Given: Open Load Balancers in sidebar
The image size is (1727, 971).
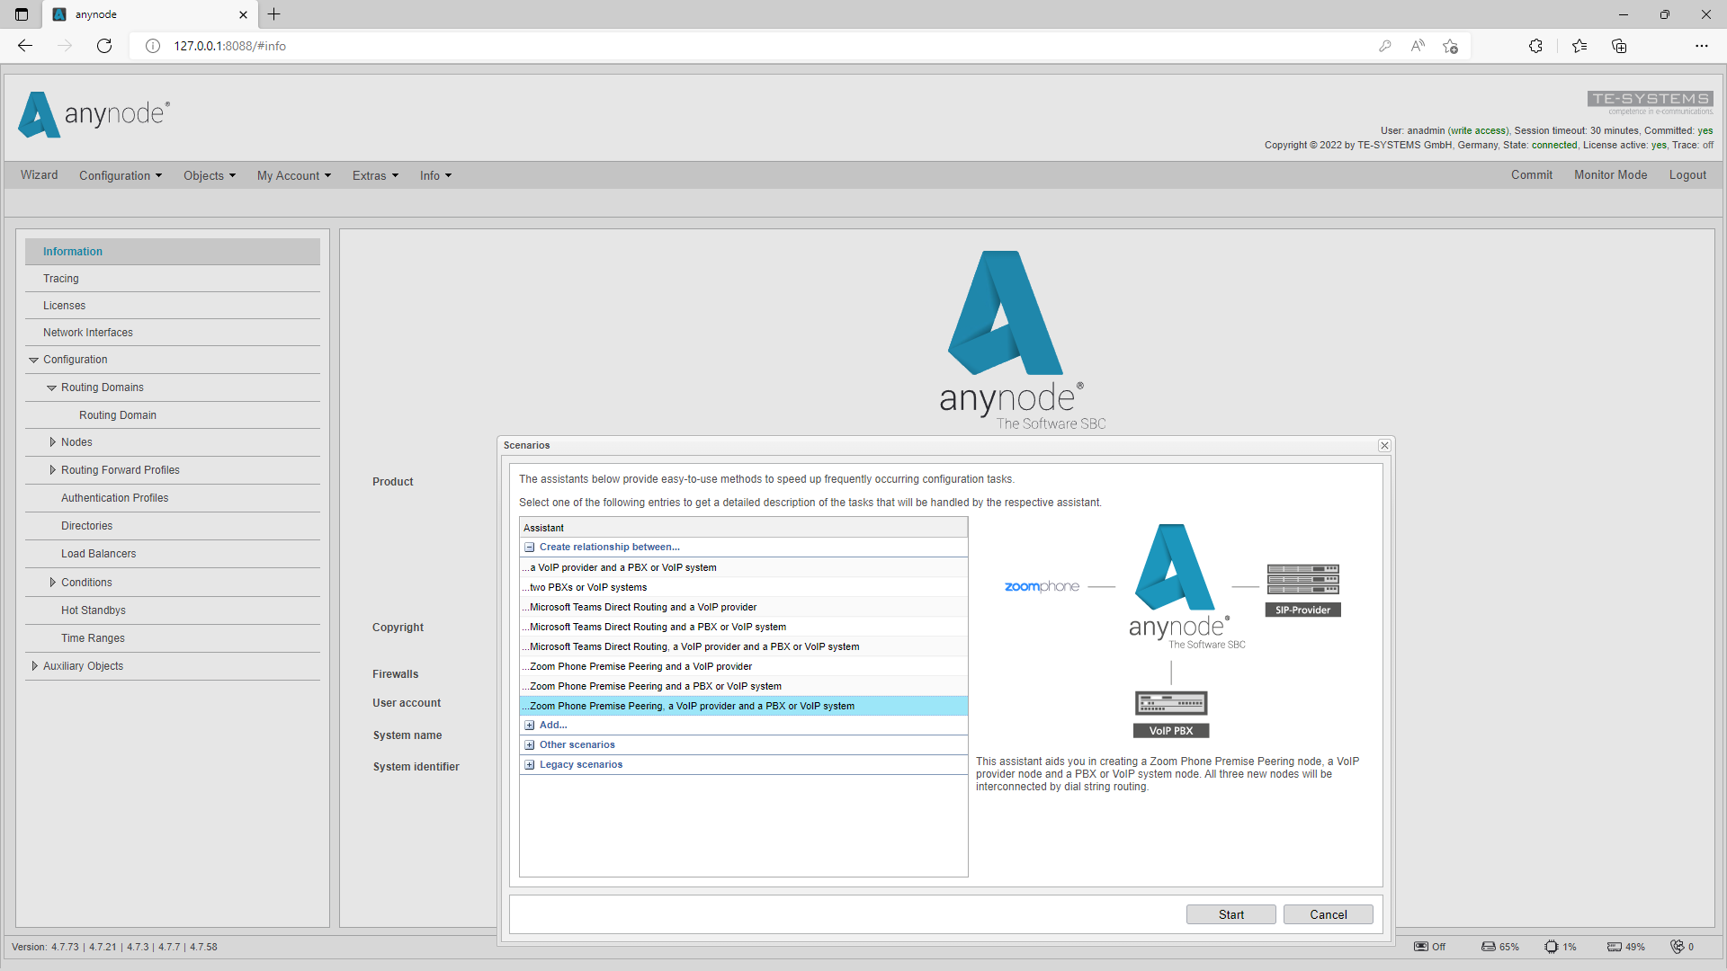Looking at the screenshot, I should 173,554.
